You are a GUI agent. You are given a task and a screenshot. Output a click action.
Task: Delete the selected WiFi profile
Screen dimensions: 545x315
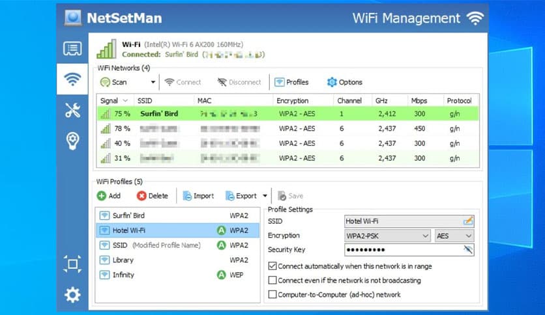tap(153, 196)
